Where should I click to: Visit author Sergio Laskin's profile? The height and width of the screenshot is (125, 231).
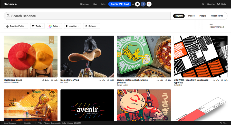click(x=122, y=85)
